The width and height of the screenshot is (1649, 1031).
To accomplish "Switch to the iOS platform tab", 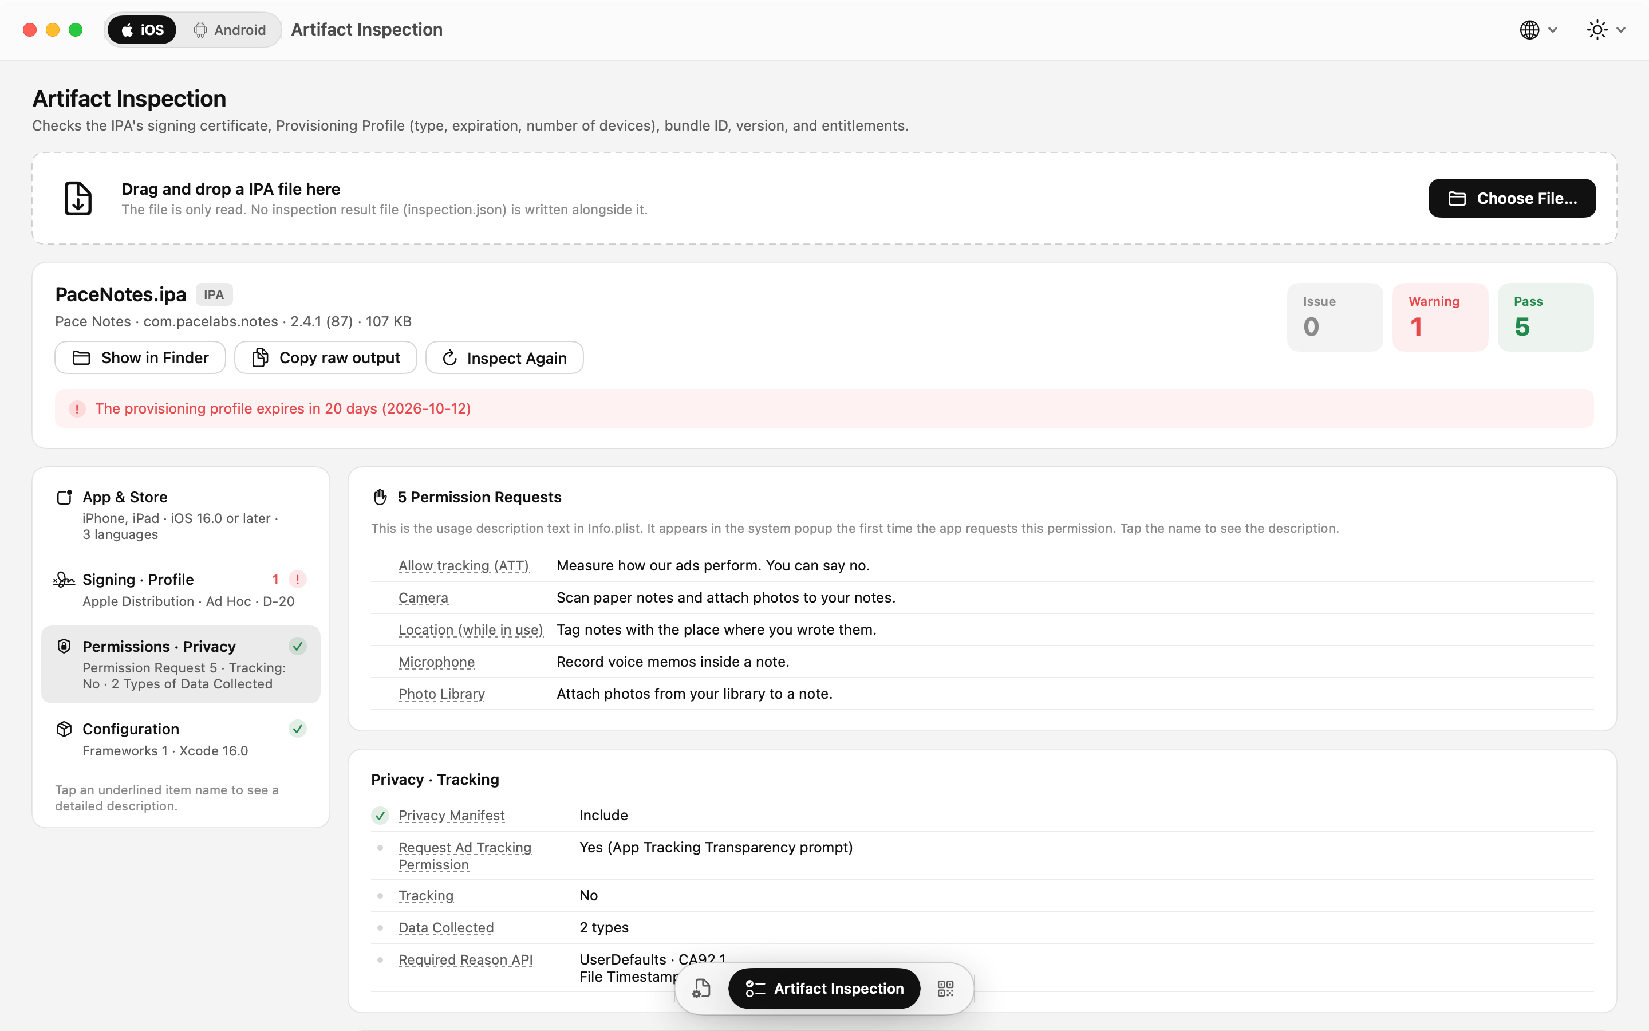I will pos(142,30).
